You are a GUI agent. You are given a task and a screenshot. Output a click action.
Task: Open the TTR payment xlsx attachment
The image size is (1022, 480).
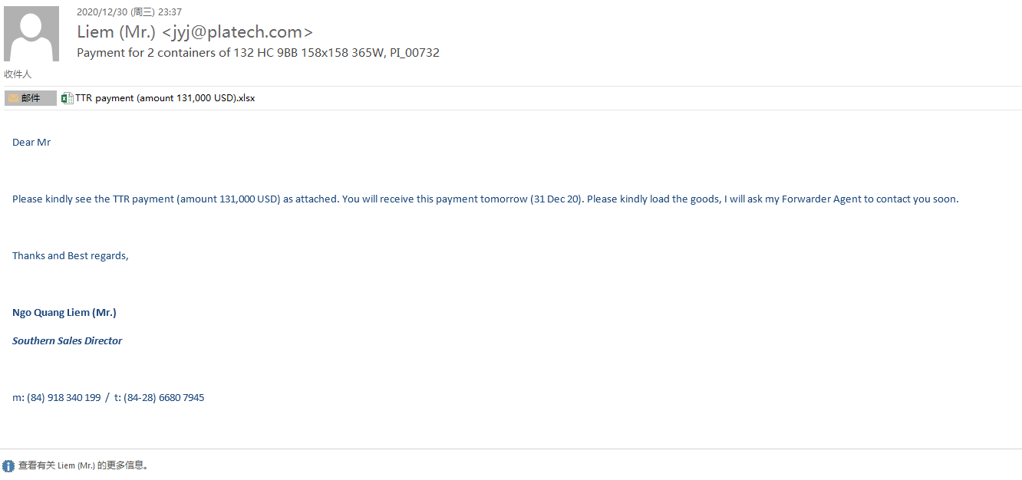tap(165, 98)
